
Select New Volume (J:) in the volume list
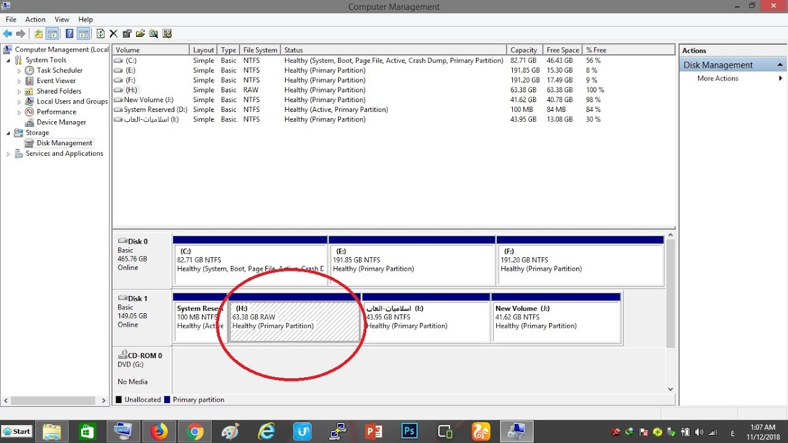tap(393, 100)
